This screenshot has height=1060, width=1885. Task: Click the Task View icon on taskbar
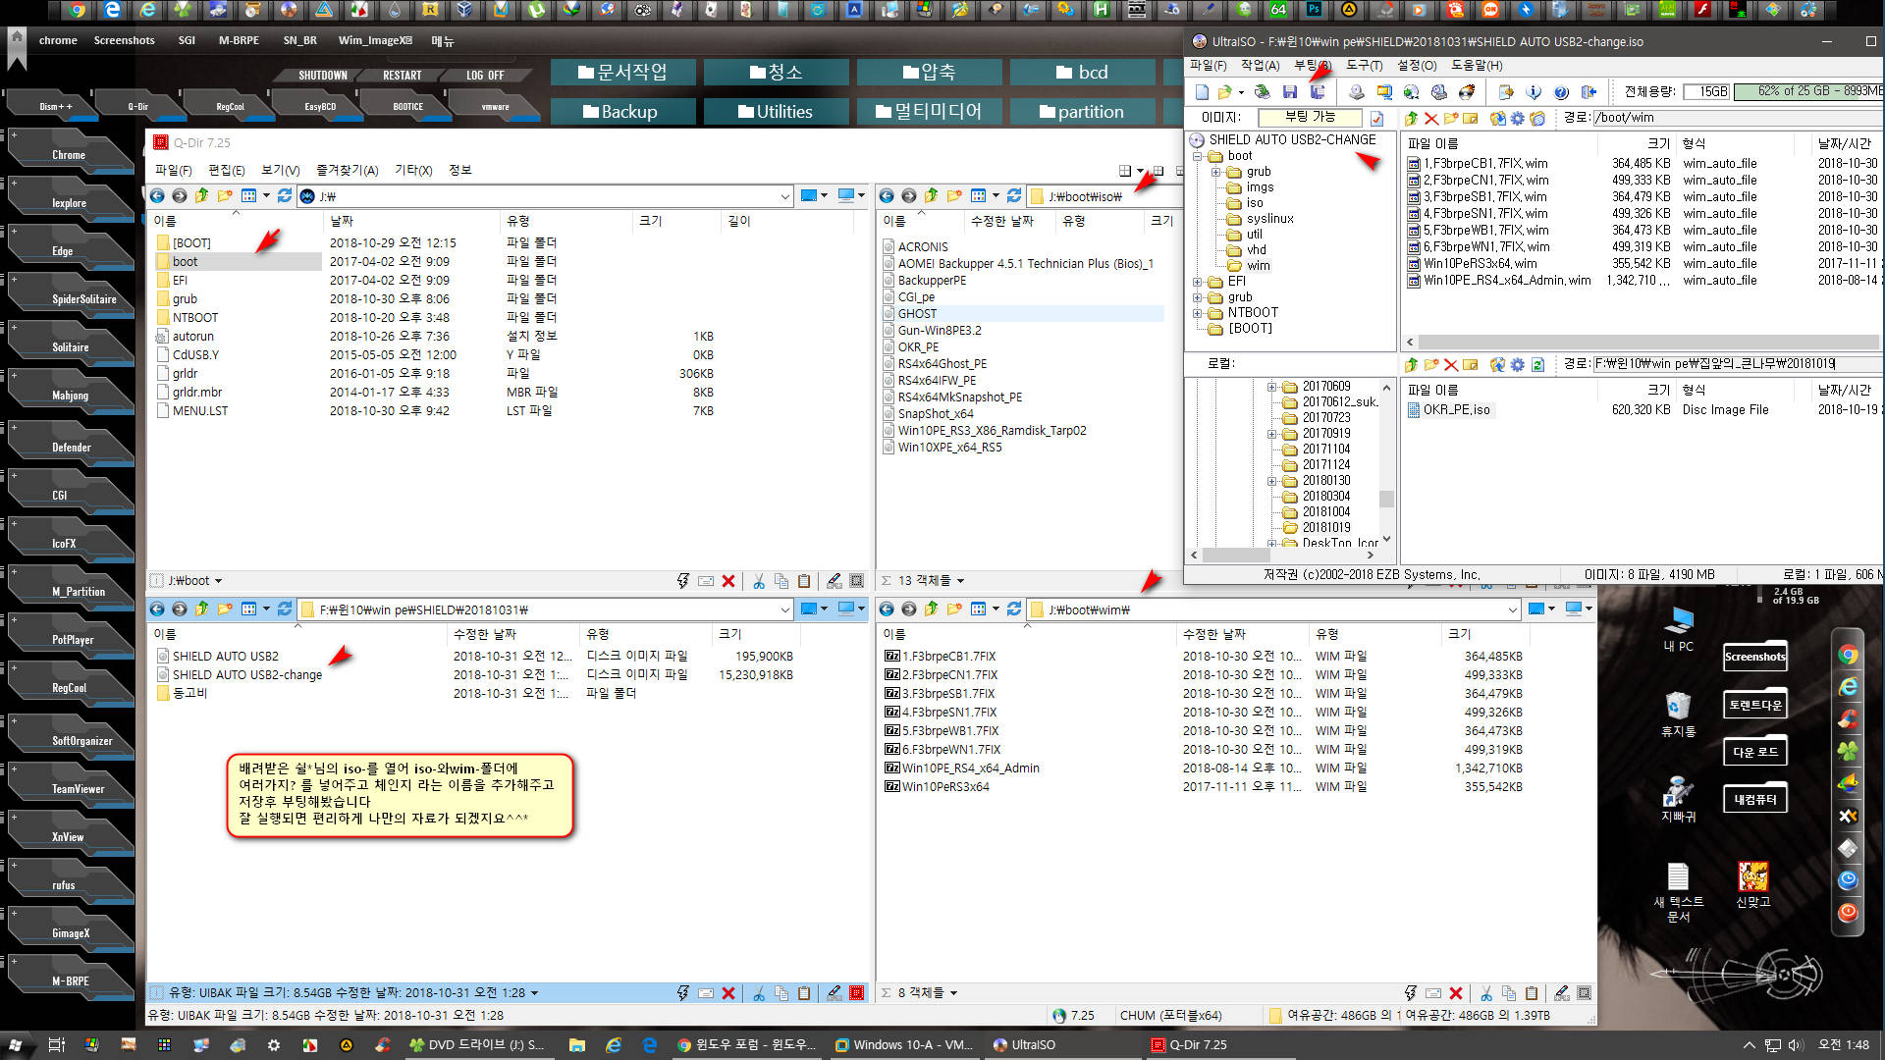(x=56, y=1044)
